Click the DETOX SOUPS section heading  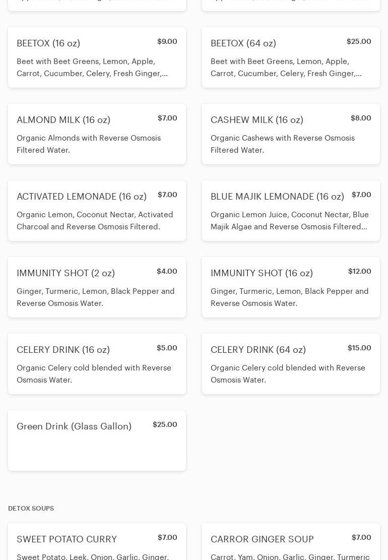click(x=31, y=509)
